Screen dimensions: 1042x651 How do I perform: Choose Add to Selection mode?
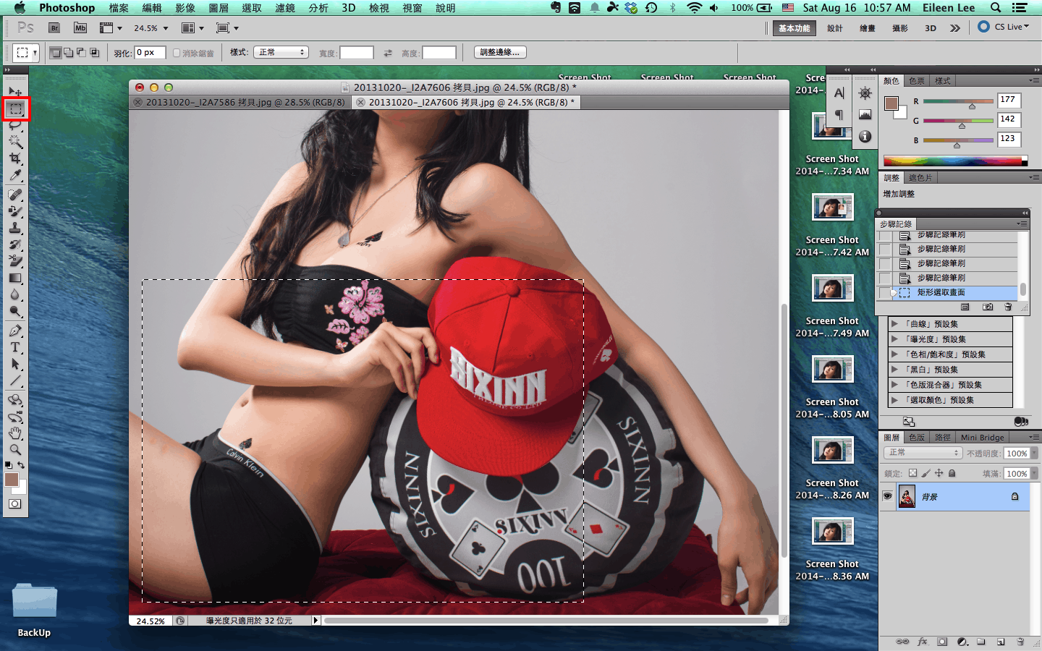tap(68, 52)
